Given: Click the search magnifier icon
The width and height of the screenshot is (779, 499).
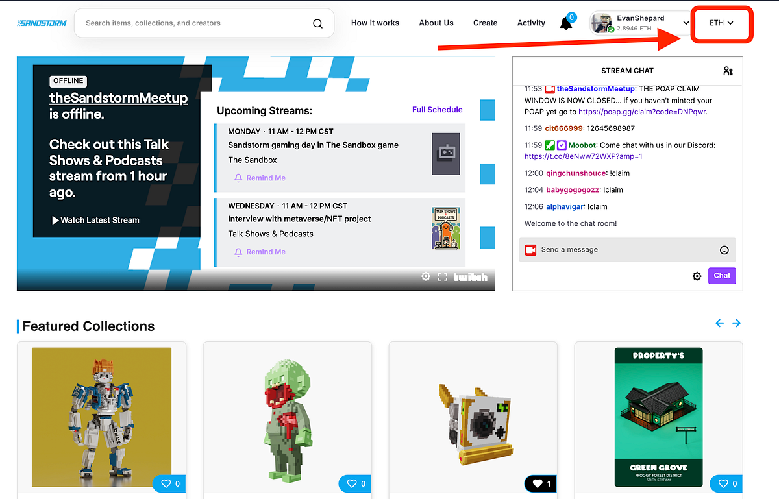Looking at the screenshot, I should 317,23.
